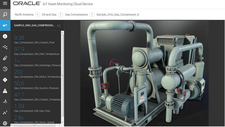
Task: Click Gas_Compressor_DM_Coolant_Flow label
Action: tap(34, 43)
